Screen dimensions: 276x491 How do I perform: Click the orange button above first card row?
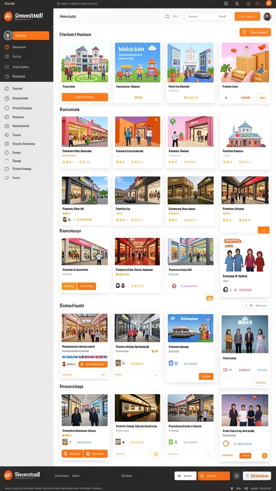255,32
